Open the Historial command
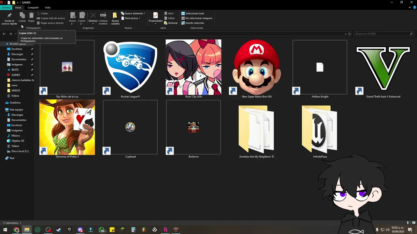Screen dimensions: 417x234 (x=171, y=23)
